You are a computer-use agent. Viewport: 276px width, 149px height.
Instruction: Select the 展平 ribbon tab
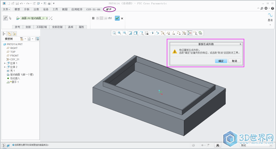tap(109, 9)
